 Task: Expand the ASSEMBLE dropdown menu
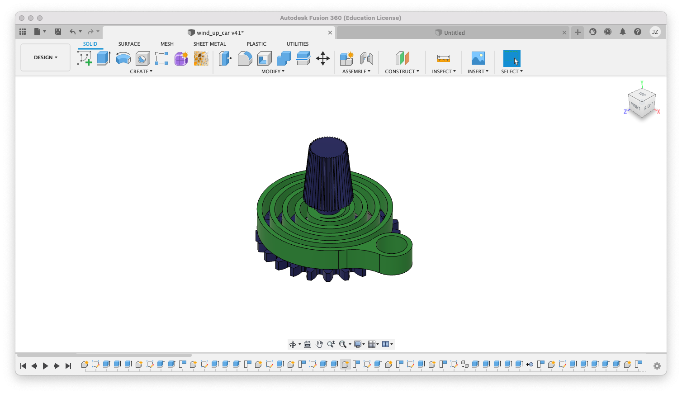point(356,71)
